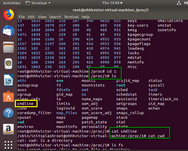Open Ubuntu Software store icon
Screen dimensions: 188x151
(8, 96)
